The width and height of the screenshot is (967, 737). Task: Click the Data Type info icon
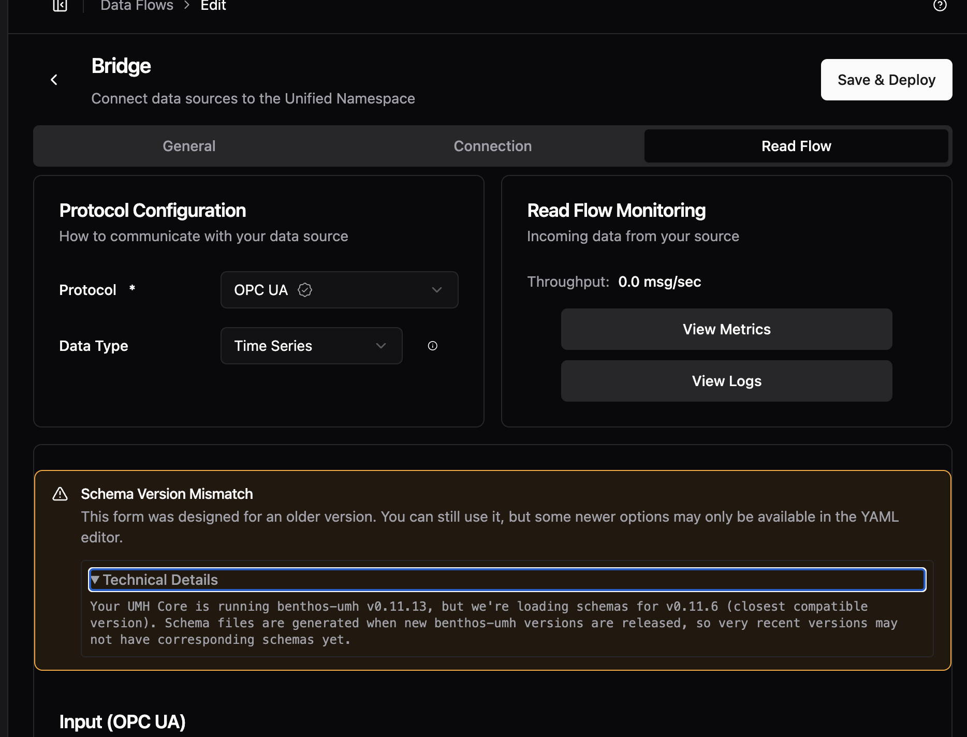pyautogui.click(x=433, y=346)
